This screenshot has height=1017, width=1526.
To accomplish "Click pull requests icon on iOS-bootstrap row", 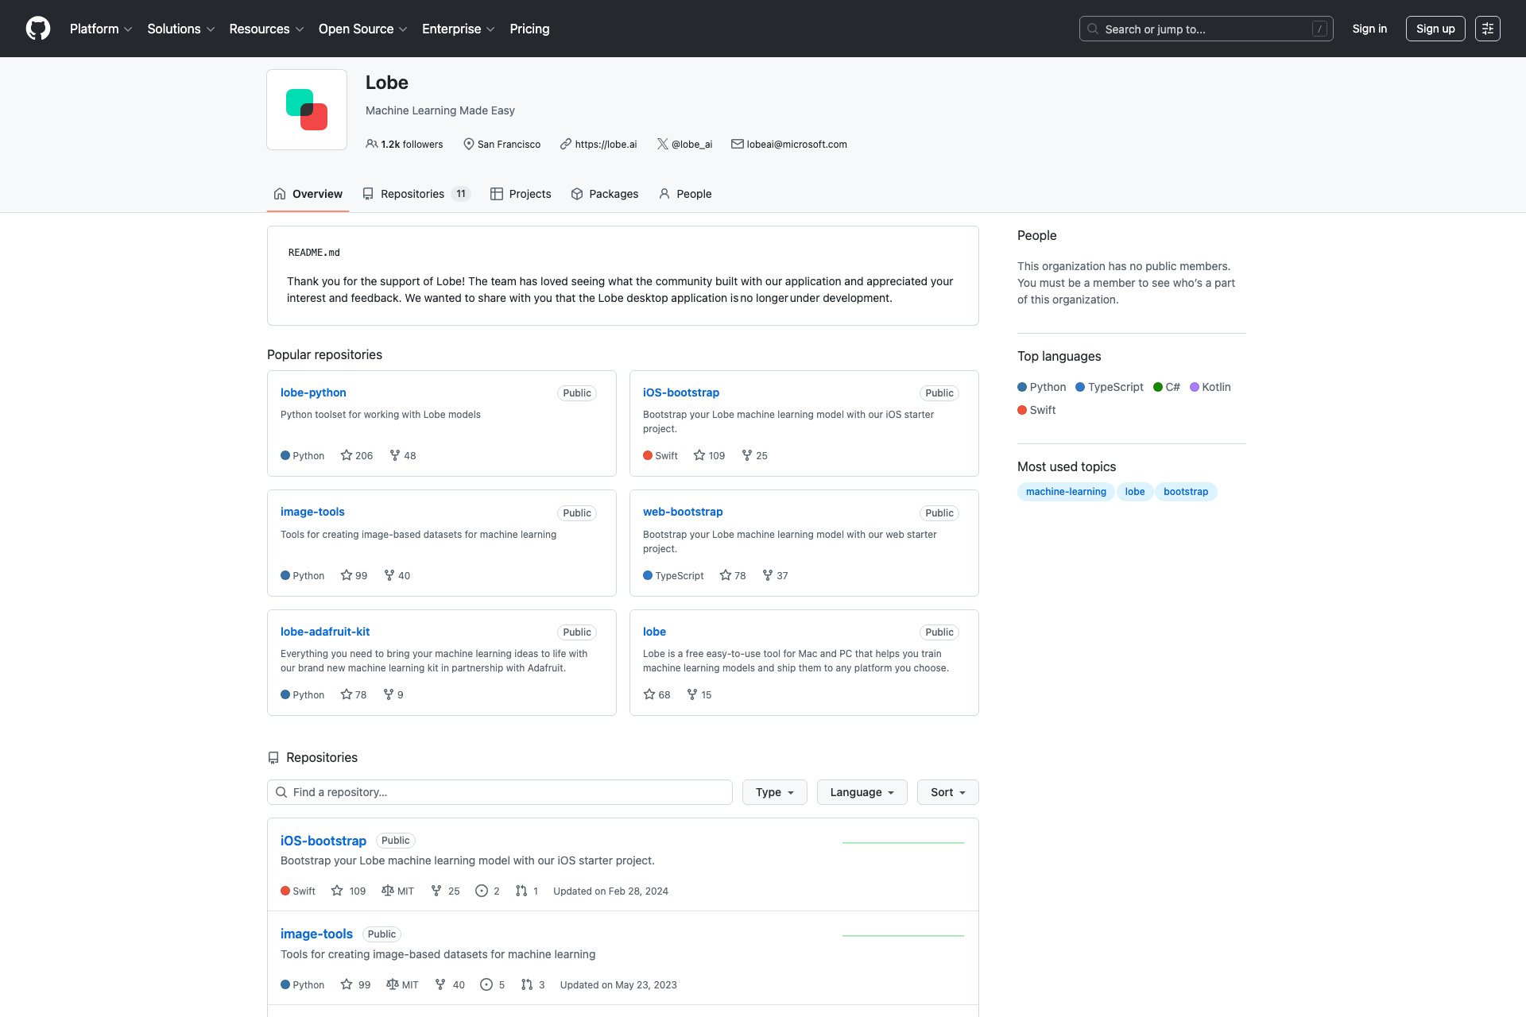I will click(x=521, y=891).
